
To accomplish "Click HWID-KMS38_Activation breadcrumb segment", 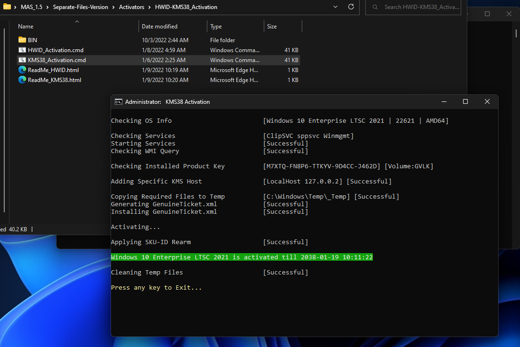I will coord(186,7).
